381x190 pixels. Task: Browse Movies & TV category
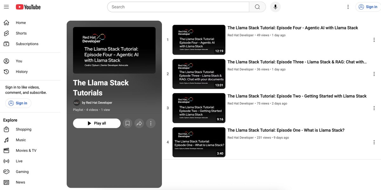click(30, 151)
